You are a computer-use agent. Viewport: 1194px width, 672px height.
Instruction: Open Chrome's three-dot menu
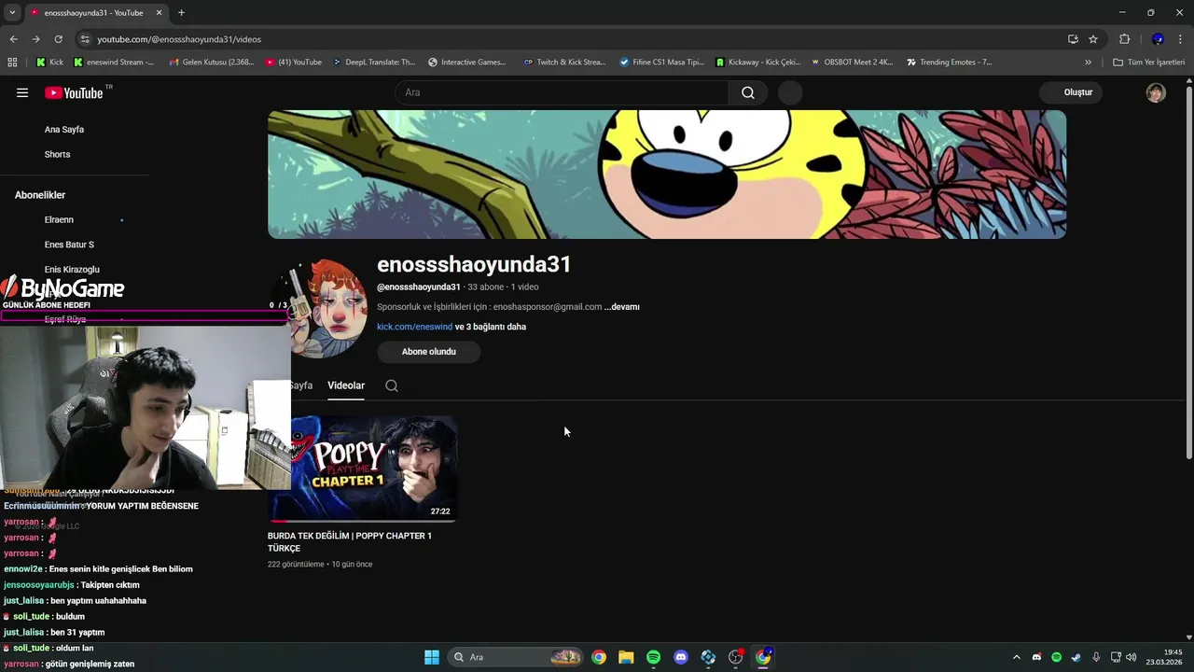(1181, 39)
